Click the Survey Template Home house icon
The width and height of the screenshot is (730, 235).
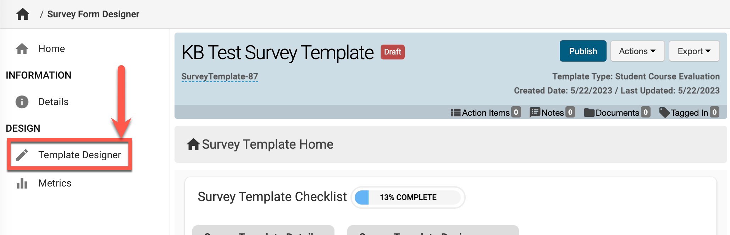pos(193,144)
